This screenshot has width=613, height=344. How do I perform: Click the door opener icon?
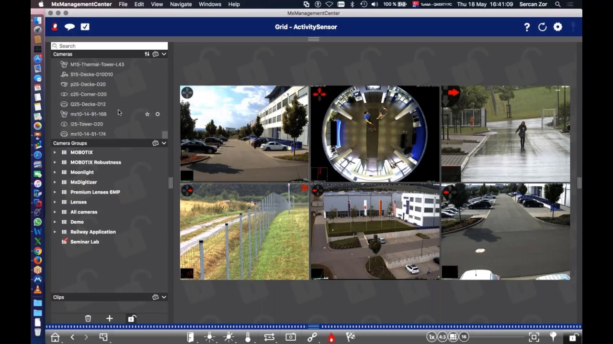[x=191, y=337]
